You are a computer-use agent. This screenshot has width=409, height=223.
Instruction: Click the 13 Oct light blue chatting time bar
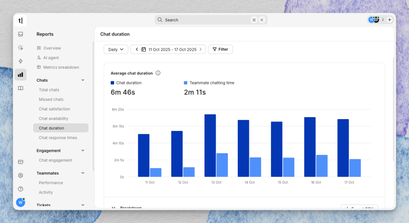[222, 165]
